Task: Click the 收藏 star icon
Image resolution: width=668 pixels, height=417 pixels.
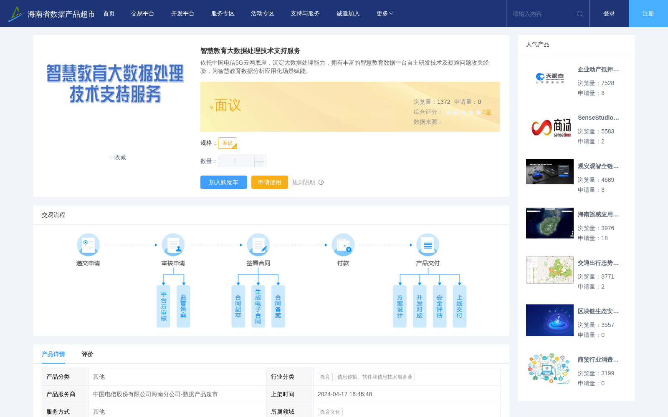Action: [111, 157]
